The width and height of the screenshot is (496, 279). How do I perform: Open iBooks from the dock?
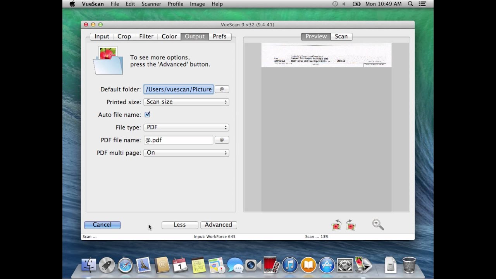(308, 265)
